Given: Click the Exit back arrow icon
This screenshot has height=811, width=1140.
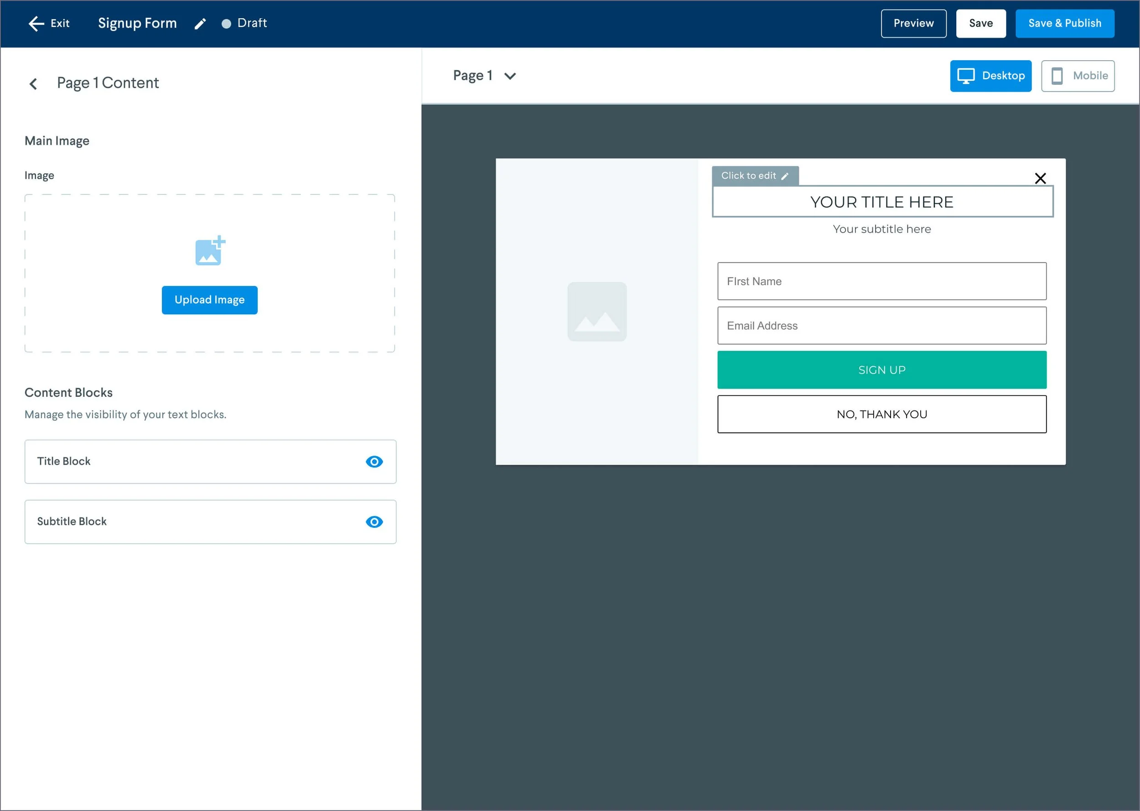Looking at the screenshot, I should click(x=36, y=23).
